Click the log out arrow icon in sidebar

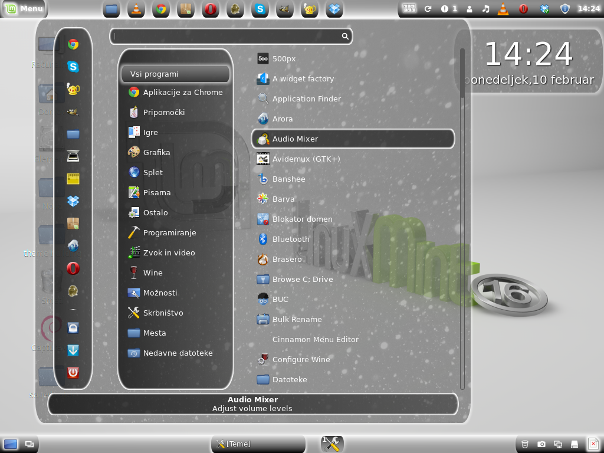(73, 350)
